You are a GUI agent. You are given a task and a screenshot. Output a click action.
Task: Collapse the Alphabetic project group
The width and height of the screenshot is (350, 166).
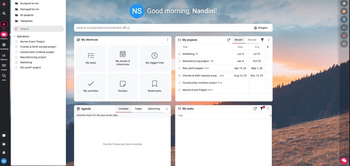pyautogui.click(x=15, y=36)
